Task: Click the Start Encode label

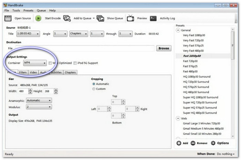Action: click(53, 18)
